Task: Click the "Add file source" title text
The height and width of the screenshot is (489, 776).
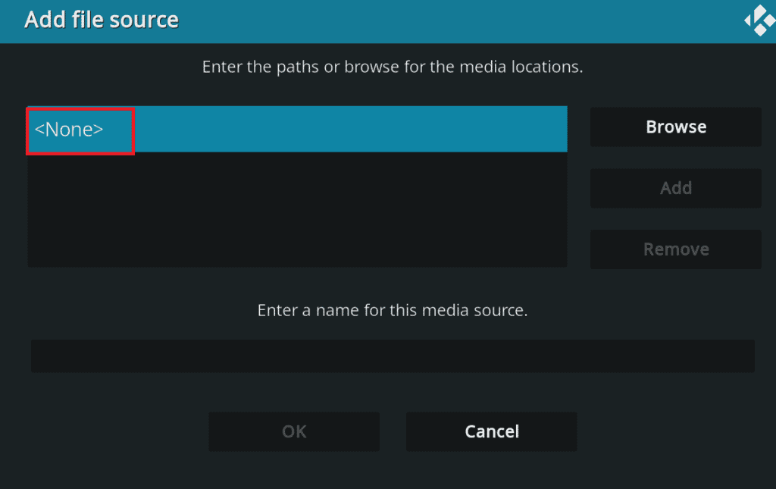Action: coord(102,20)
